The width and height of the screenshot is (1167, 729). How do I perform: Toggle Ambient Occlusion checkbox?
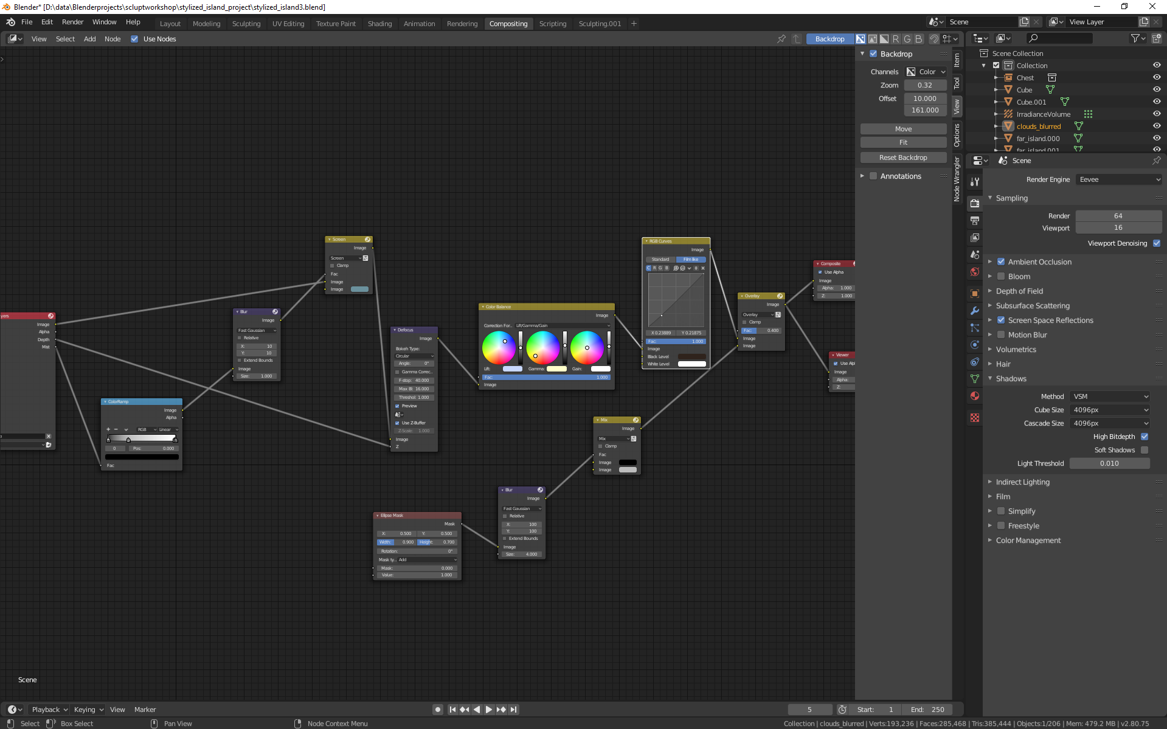point(1001,261)
